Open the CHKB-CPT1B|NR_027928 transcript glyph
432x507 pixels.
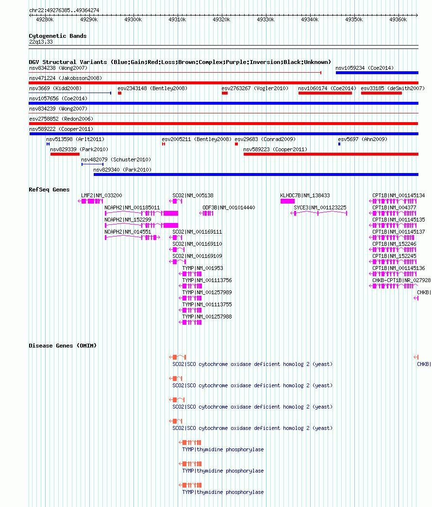click(393, 286)
